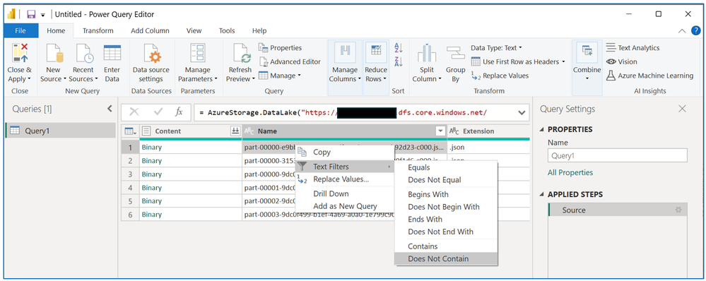Click the Refresh Preview icon
Viewport: 706px width, 281px height.
click(242, 54)
